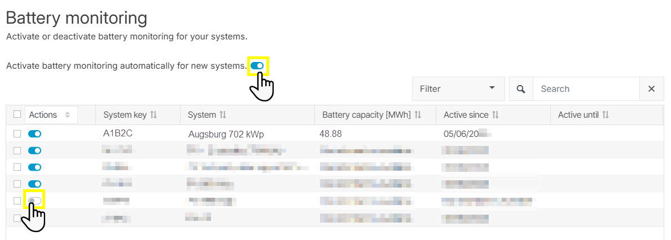Focus the Search input field
Image resolution: width=671 pixels, height=240 pixels.
[586, 89]
